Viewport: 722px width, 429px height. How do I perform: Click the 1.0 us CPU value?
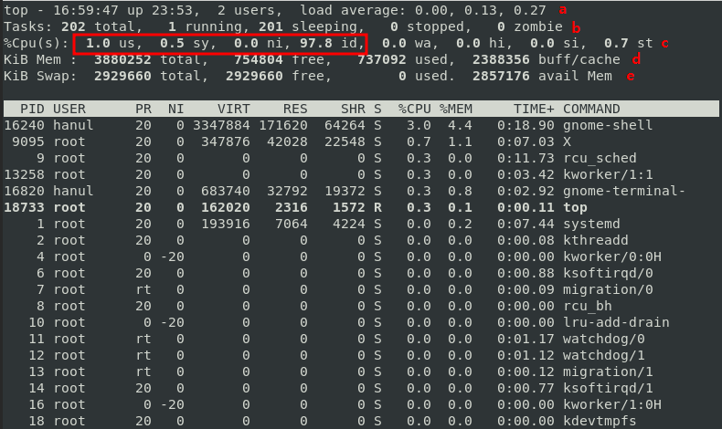tap(110, 43)
